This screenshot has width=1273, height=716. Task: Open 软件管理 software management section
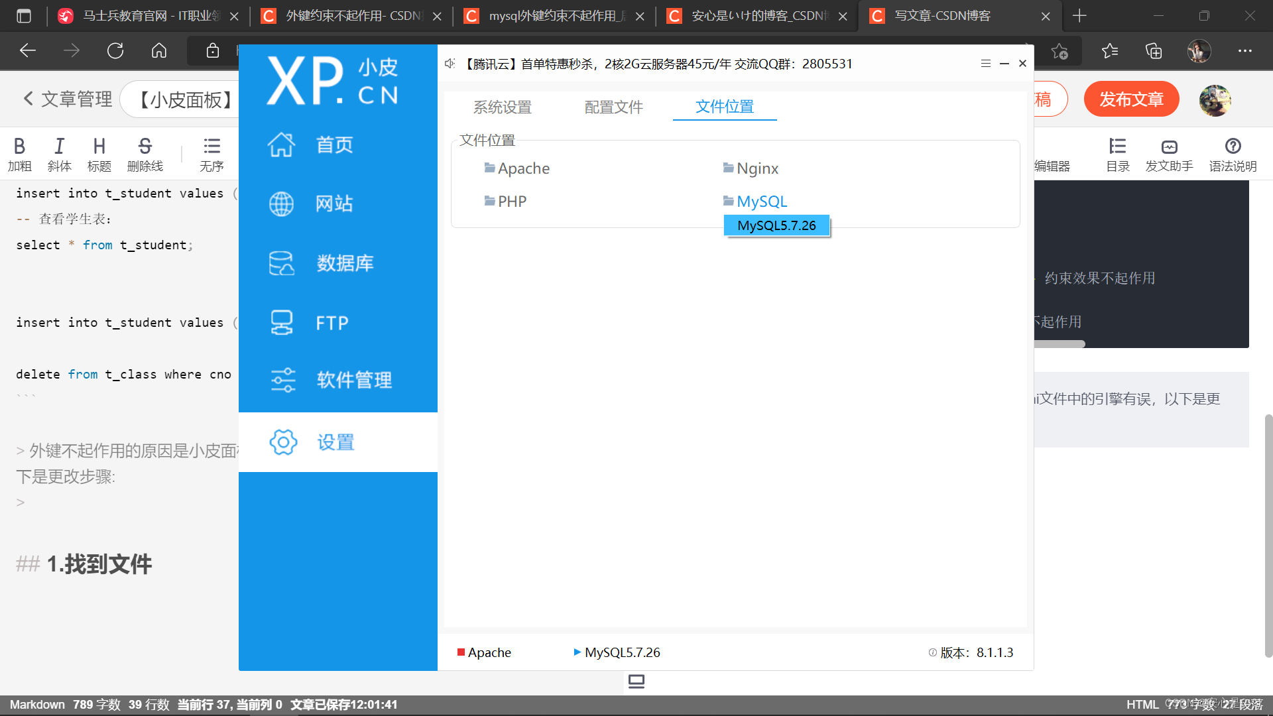tap(284, 381)
